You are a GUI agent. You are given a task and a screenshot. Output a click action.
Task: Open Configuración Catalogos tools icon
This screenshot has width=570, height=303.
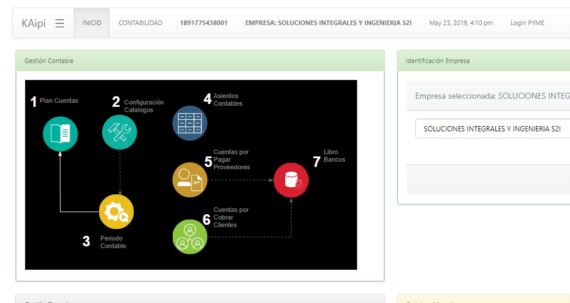point(120,132)
